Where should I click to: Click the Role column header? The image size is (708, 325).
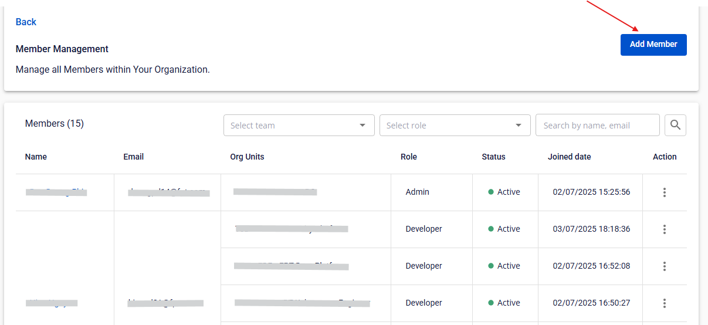click(409, 157)
